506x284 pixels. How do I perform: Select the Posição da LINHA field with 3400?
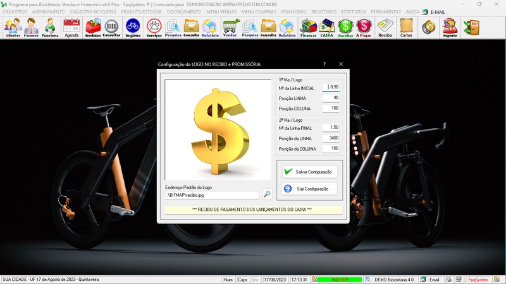(331, 138)
